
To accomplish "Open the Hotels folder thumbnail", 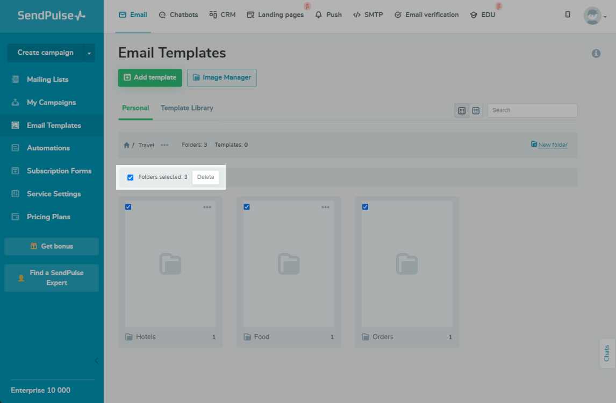I will tap(170, 264).
